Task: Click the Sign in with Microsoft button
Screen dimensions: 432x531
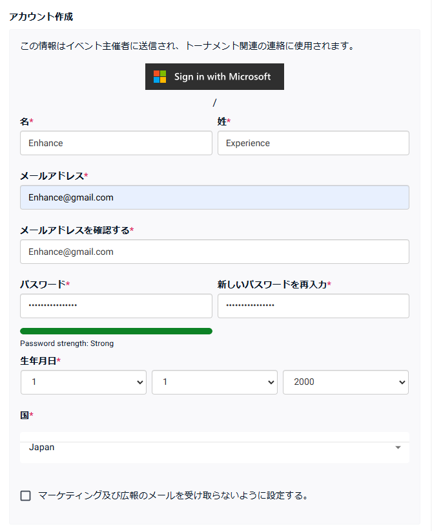Action: (x=214, y=77)
